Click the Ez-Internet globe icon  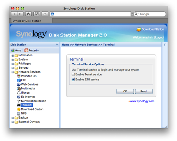point(19,97)
